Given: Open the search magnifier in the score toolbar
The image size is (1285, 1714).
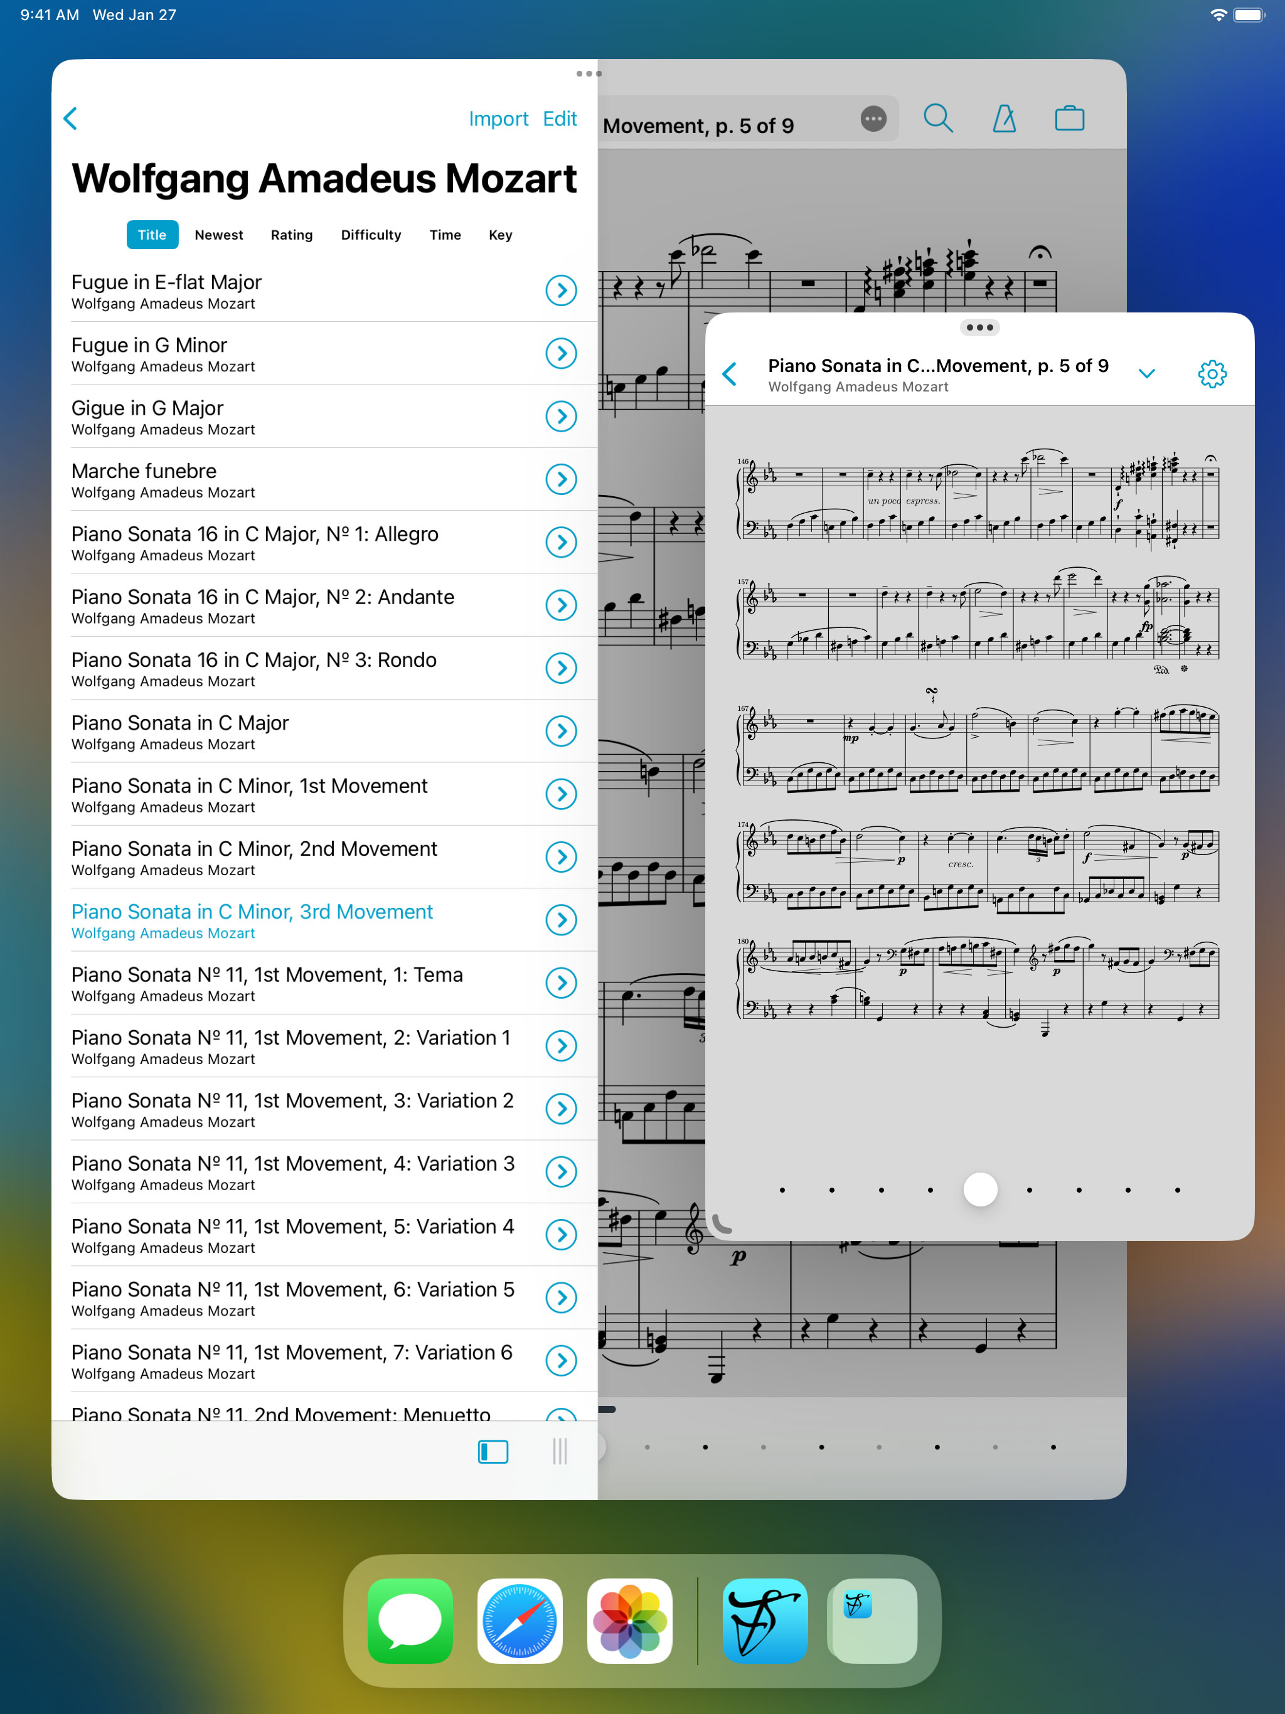Looking at the screenshot, I should (938, 119).
